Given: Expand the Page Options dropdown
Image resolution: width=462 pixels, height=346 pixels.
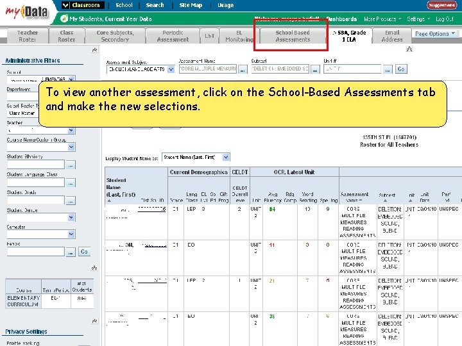Looking at the screenshot, I should point(435,33).
